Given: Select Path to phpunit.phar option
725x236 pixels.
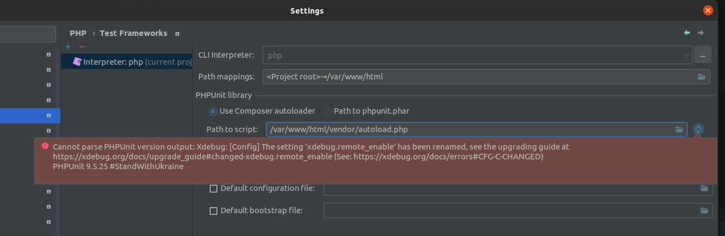Looking at the screenshot, I should (x=327, y=111).
